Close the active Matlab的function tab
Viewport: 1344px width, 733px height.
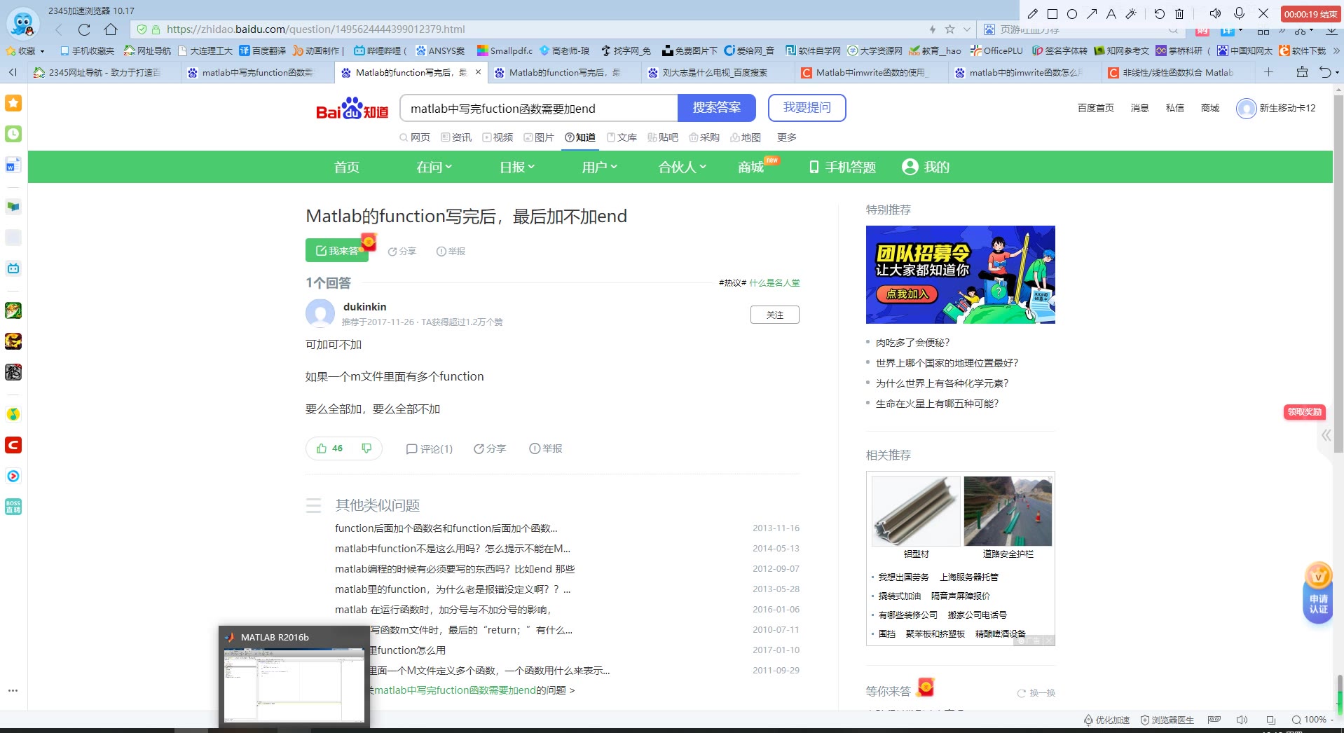pyautogui.click(x=478, y=72)
